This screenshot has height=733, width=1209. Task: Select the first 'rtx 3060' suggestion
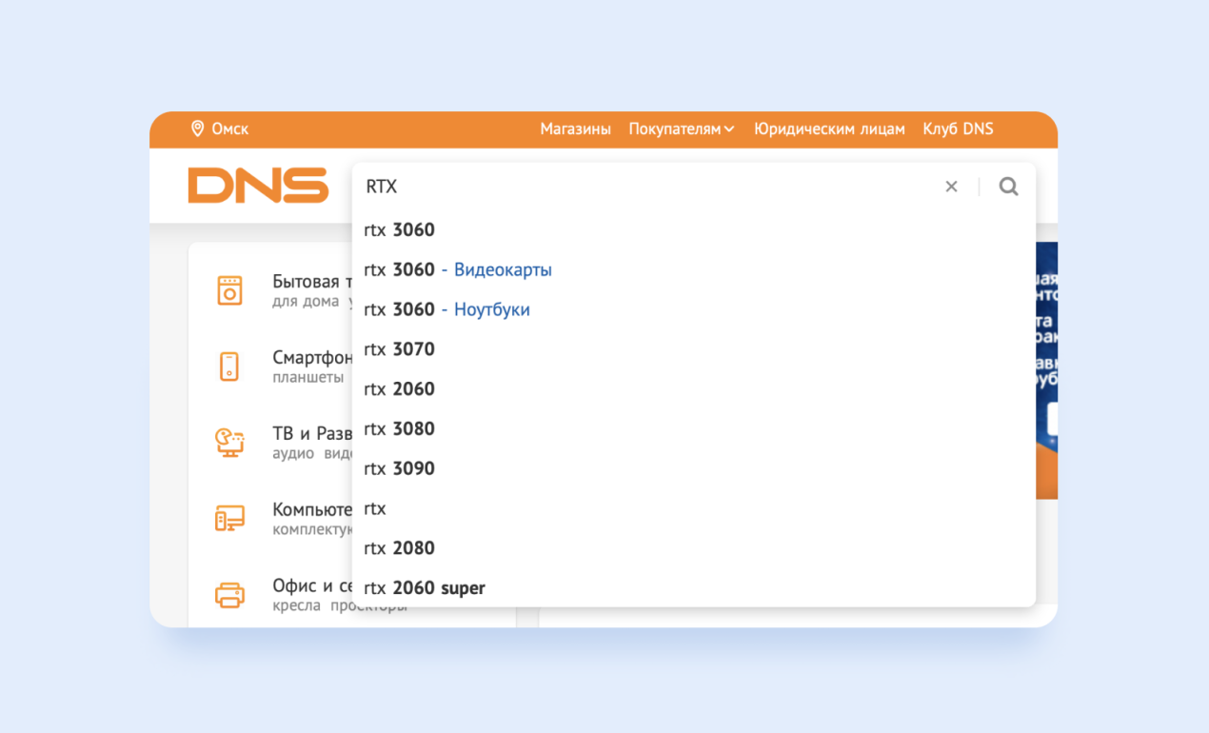[694, 229]
